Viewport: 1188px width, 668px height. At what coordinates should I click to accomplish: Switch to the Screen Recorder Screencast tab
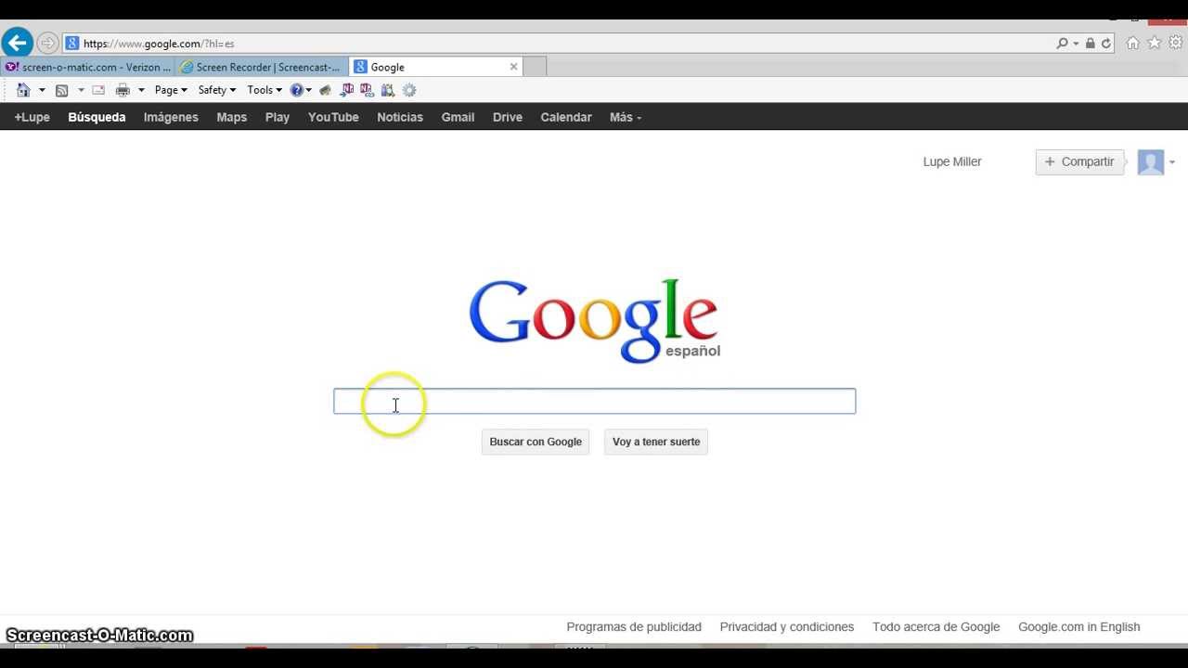(262, 67)
